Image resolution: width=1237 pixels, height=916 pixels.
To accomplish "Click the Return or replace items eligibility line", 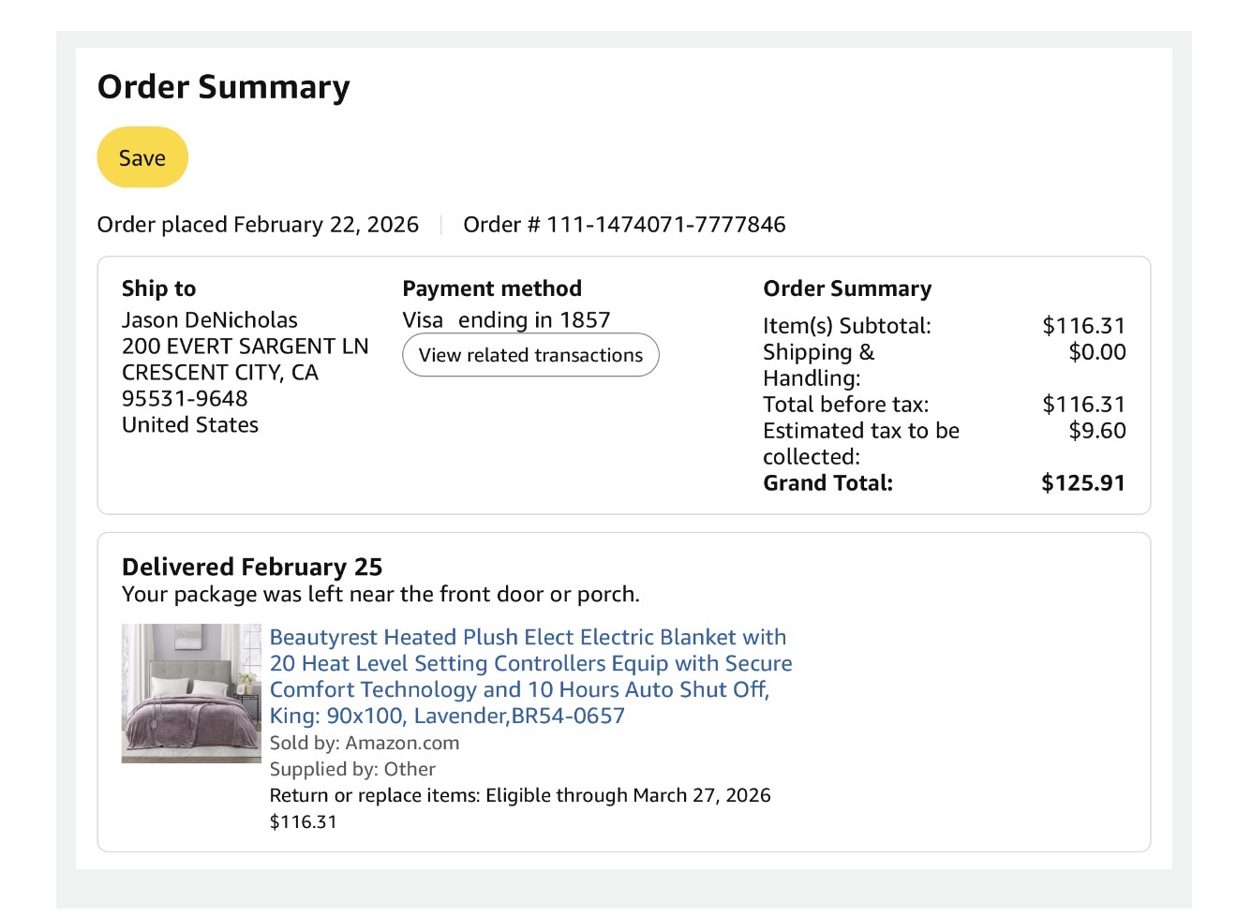I will 520,795.
